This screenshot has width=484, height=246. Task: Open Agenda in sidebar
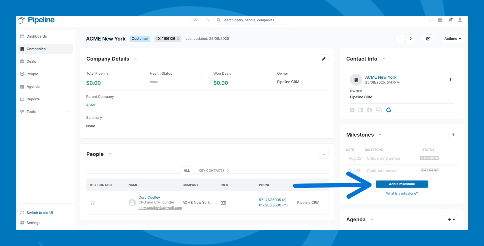(45, 87)
